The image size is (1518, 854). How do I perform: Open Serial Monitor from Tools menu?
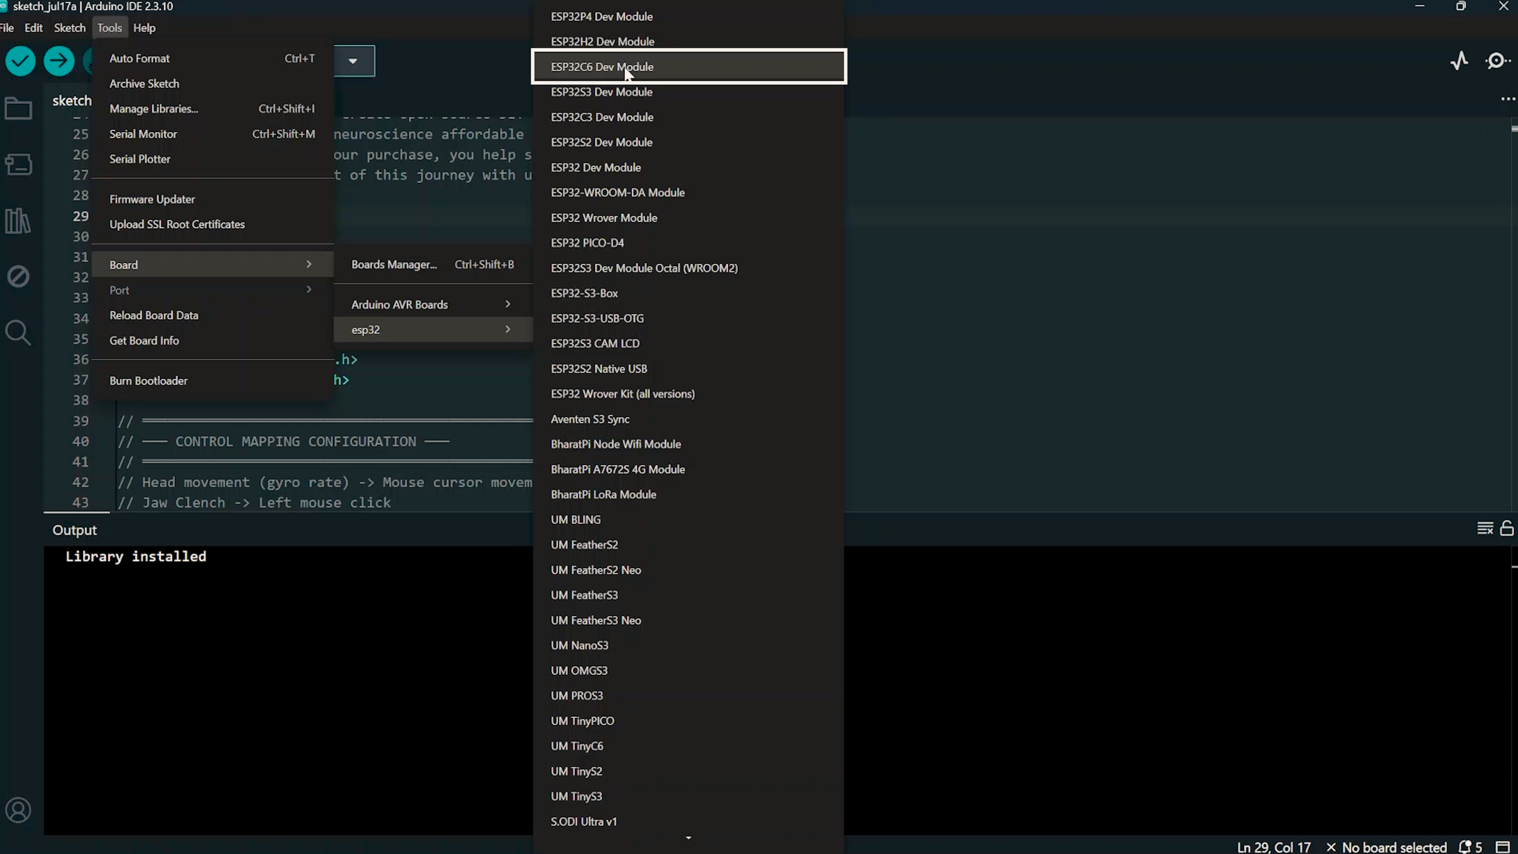pos(213,134)
